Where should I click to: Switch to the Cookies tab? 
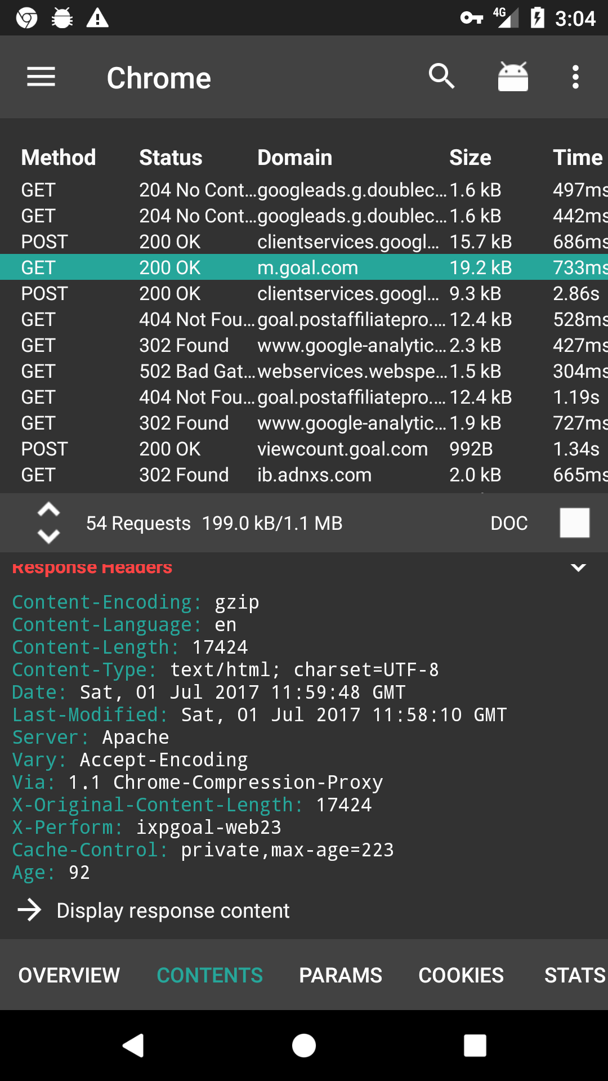point(461,975)
